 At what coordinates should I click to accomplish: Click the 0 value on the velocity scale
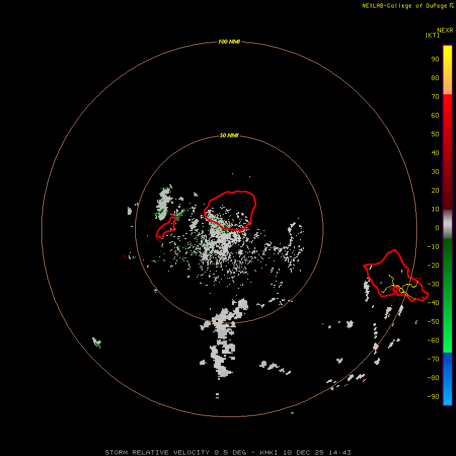pyautogui.click(x=437, y=227)
